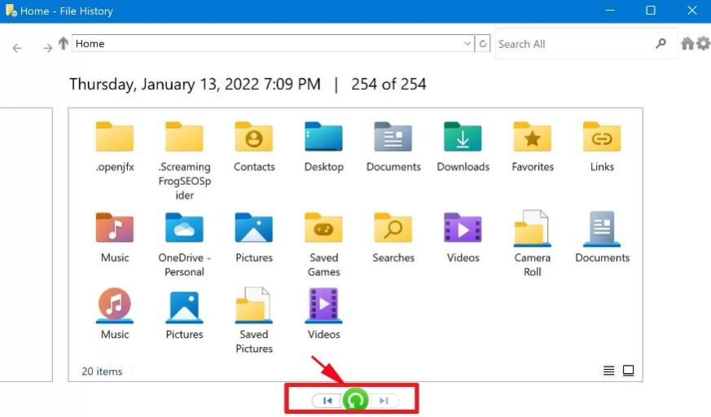Screen dimensions: 711x417
Task: Open the Favorites folder
Action: (x=533, y=147)
